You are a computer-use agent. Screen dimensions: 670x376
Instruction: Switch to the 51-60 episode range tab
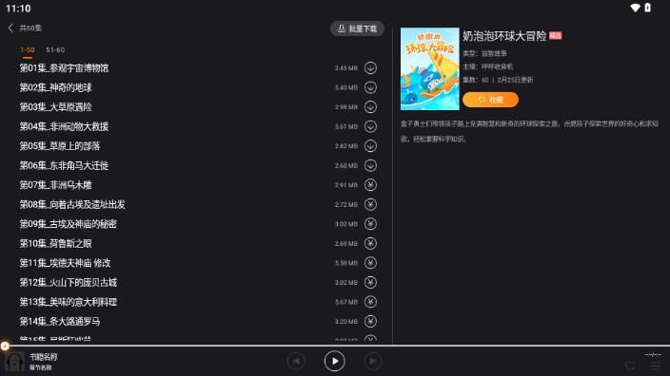(55, 50)
